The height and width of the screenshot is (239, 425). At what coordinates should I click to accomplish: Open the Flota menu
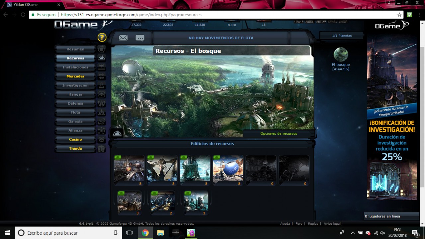[75, 112]
